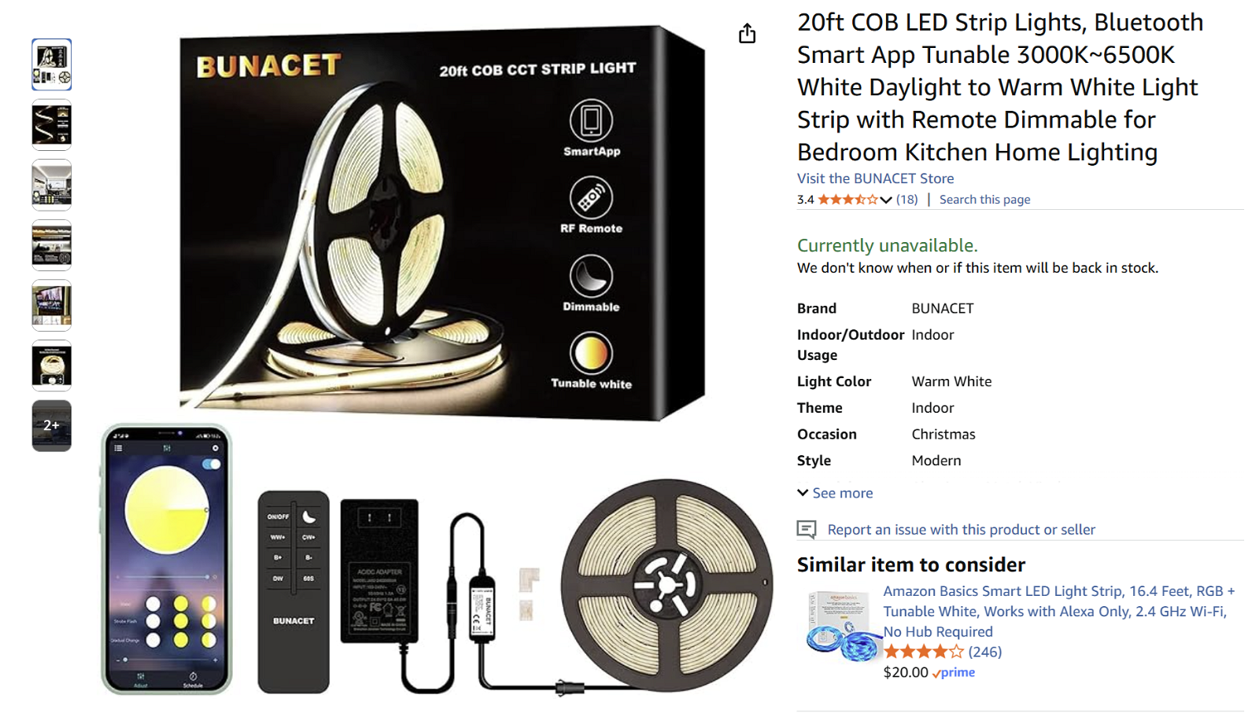
Task: Select the first product thumbnail
Action: pos(52,64)
